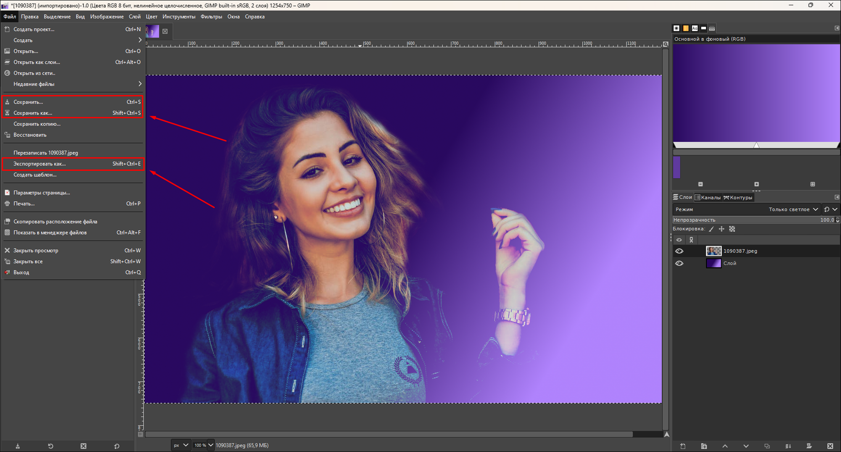Delete tool preset icon in tool options
Screen dimensions: 841x452
(x=84, y=446)
